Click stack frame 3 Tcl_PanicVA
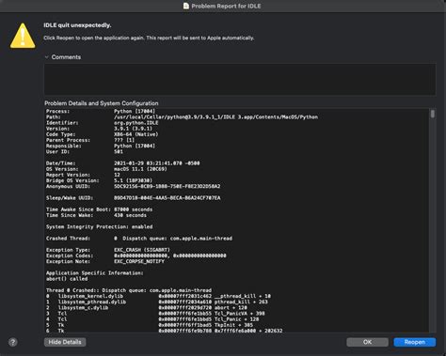 point(155,314)
